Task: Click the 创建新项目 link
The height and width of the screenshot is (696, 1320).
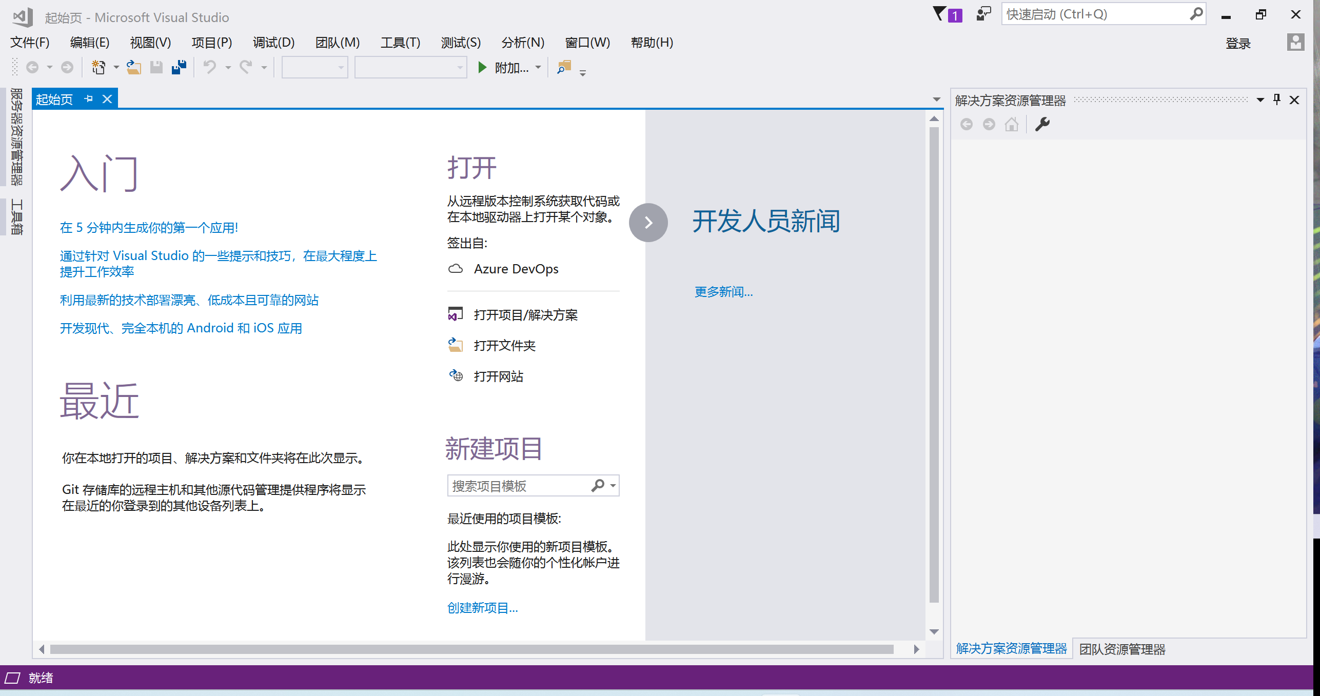Action: (x=482, y=608)
